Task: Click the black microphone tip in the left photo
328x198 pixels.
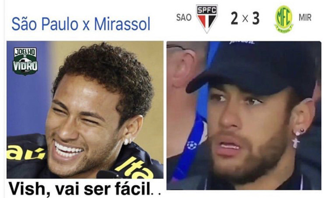Action: point(107,175)
